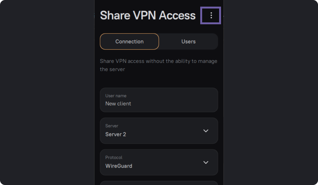Click the partially visible field below Protocol
Viewport: 318px width, 185px height.
pos(159,183)
